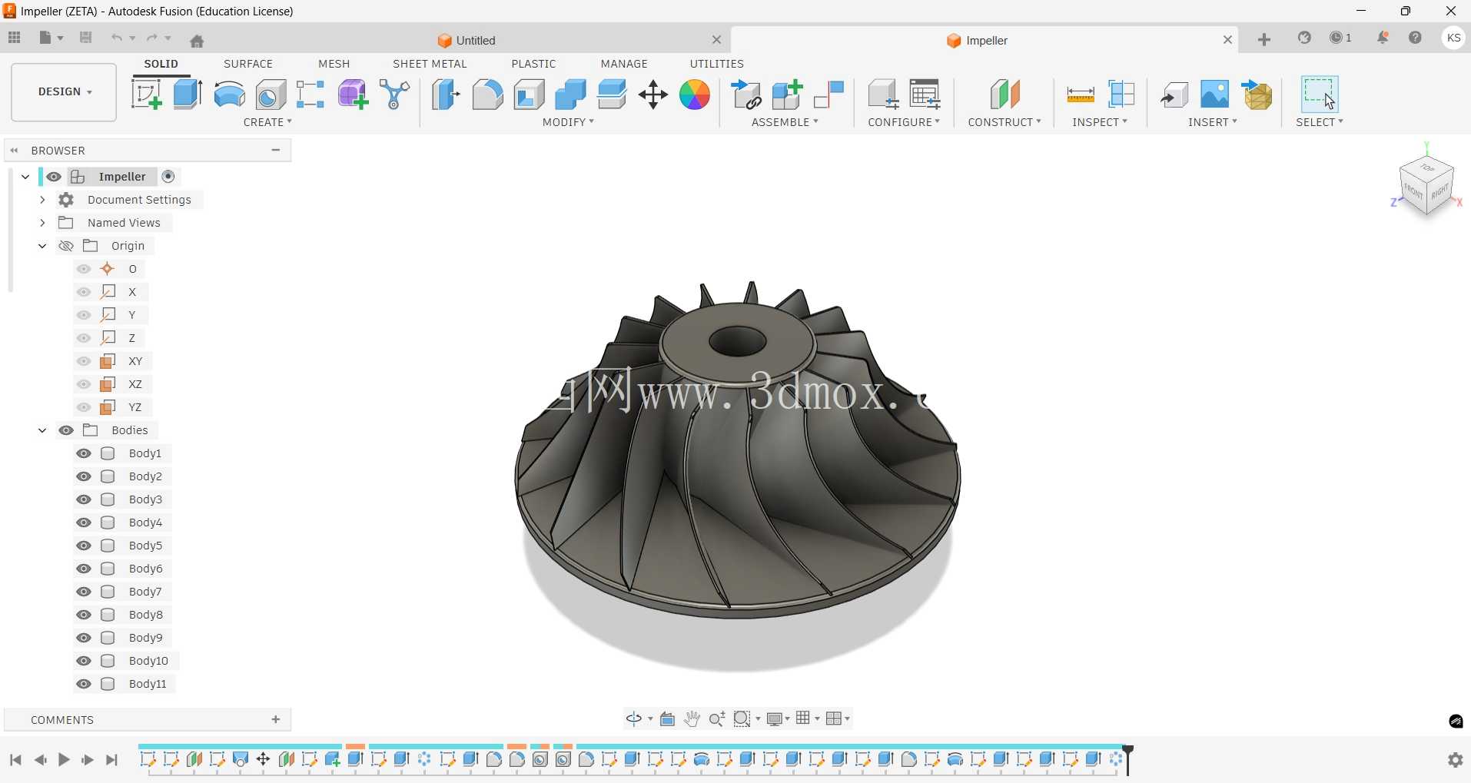Select the Press Pull tool
This screenshot has height=783, width=1471.
(446, 95)
